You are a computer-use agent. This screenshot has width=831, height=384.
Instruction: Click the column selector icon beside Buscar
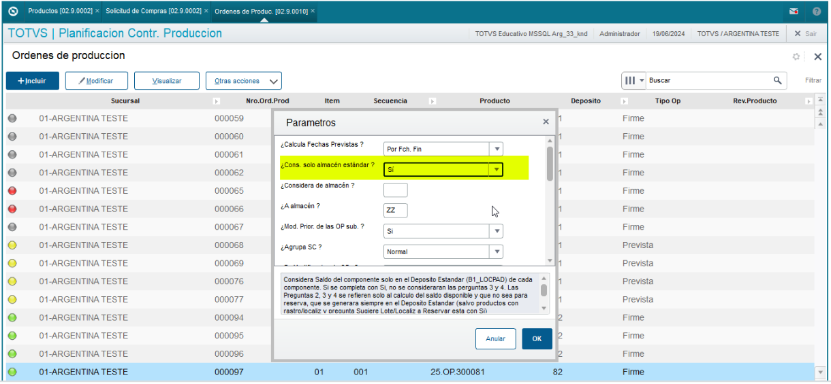coord(631,80)
